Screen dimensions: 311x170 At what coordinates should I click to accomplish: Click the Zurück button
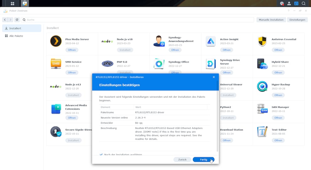click(x=182, y=159)
